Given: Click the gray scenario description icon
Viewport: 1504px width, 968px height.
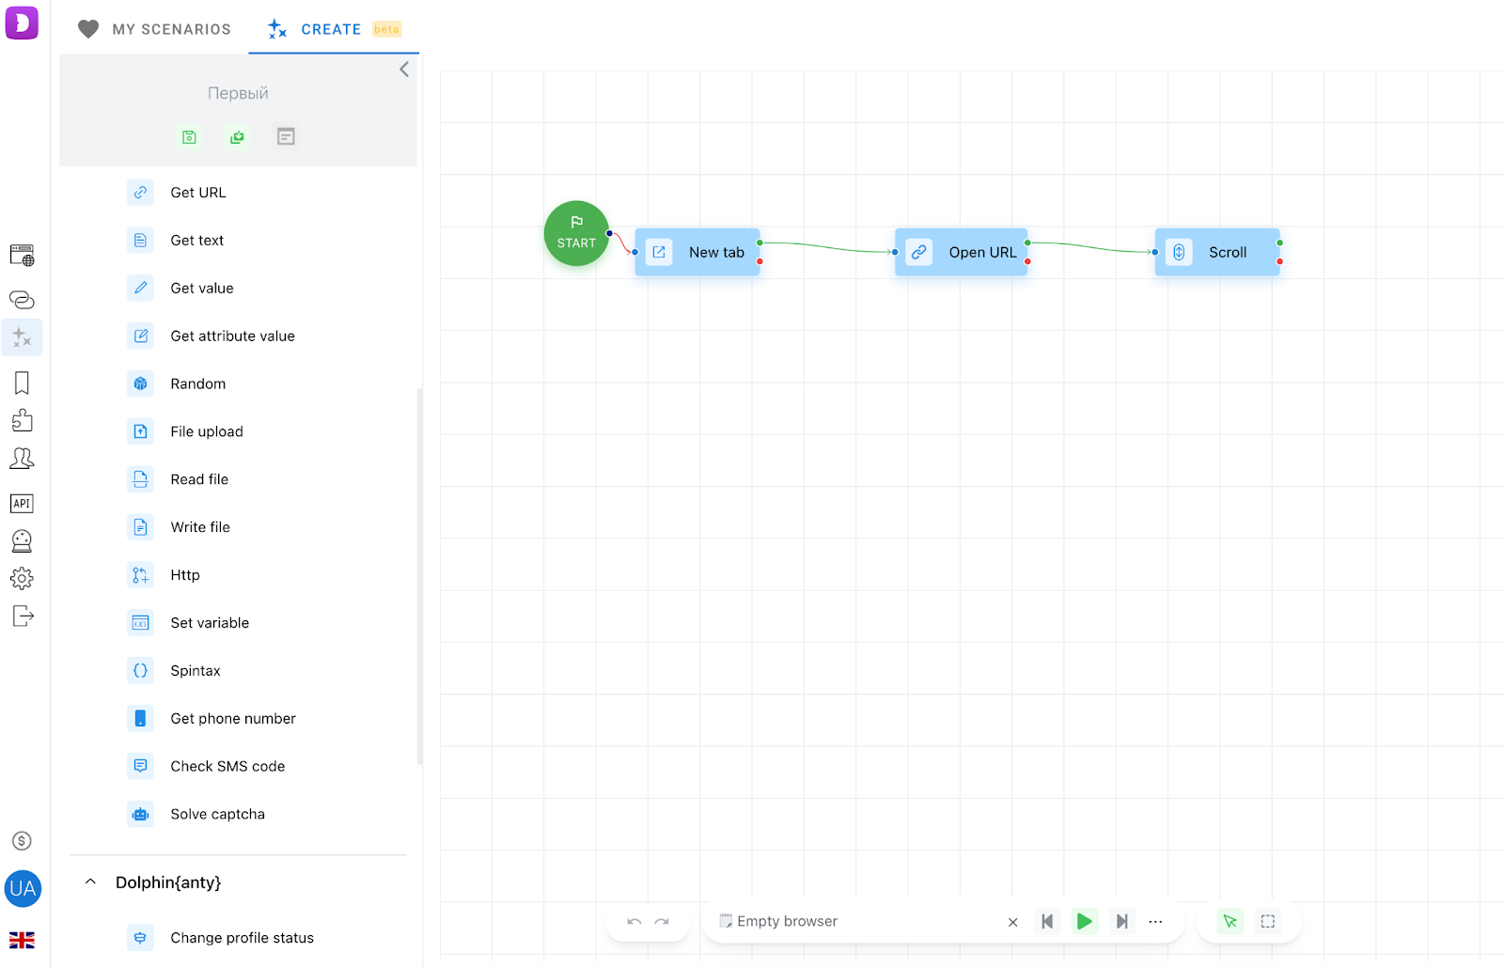Looking at the screenshot, I should click(286, 137).
